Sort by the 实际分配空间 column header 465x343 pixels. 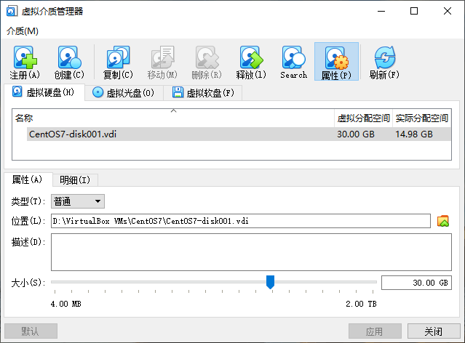pos(422,118)
